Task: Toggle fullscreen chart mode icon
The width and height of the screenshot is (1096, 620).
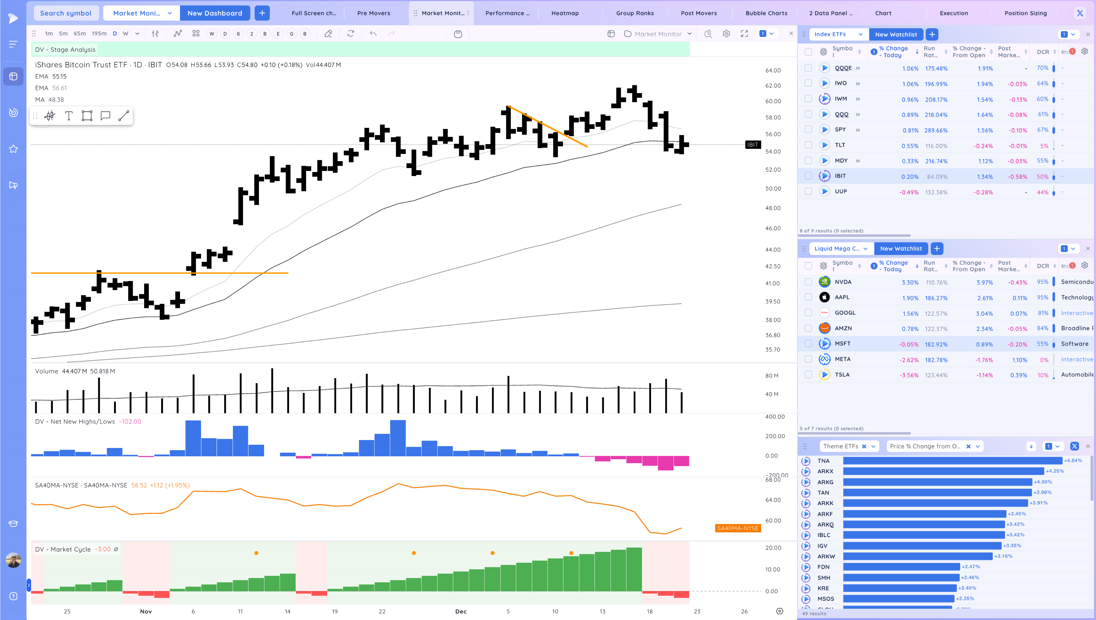Action: coord(744,34)
